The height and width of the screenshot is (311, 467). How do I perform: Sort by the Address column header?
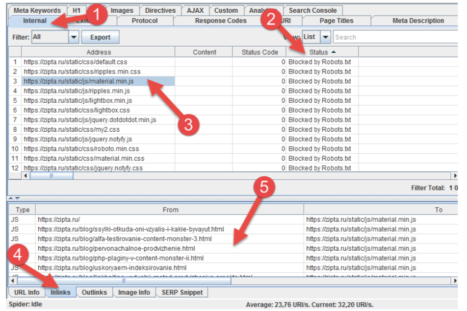[98, 52]
